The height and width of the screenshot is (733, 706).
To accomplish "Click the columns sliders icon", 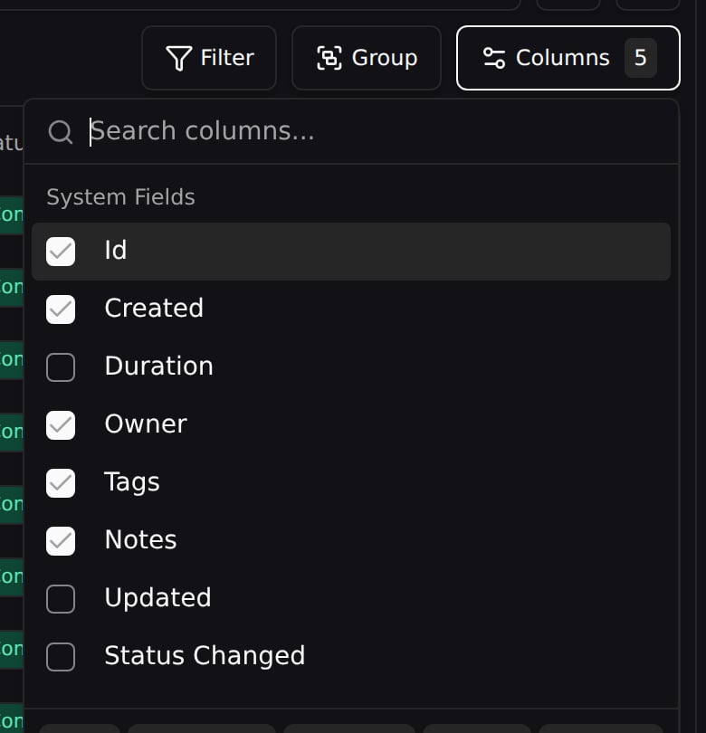I will click(x=493, y=58).
